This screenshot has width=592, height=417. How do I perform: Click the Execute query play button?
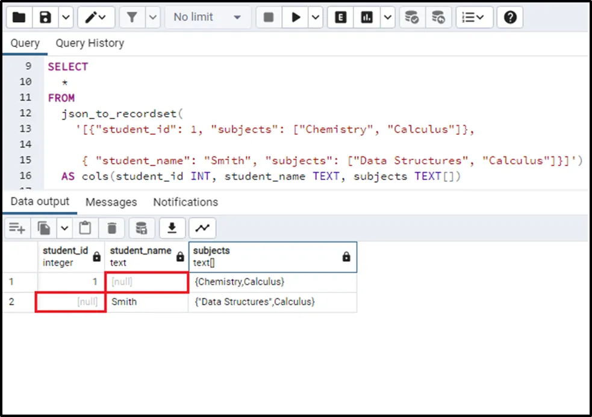296,17
